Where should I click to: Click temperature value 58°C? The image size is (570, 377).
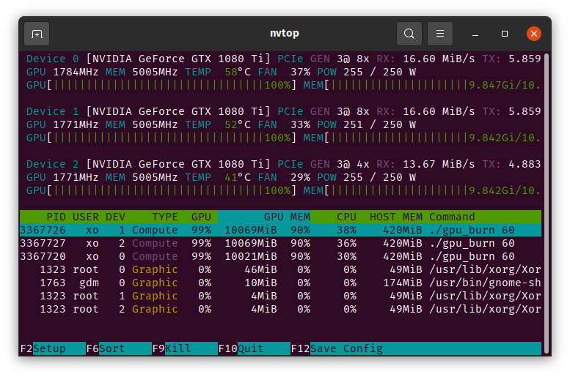click(x=238, y=72)
